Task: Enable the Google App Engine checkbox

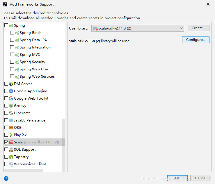Action: click(x=6, y=91)
